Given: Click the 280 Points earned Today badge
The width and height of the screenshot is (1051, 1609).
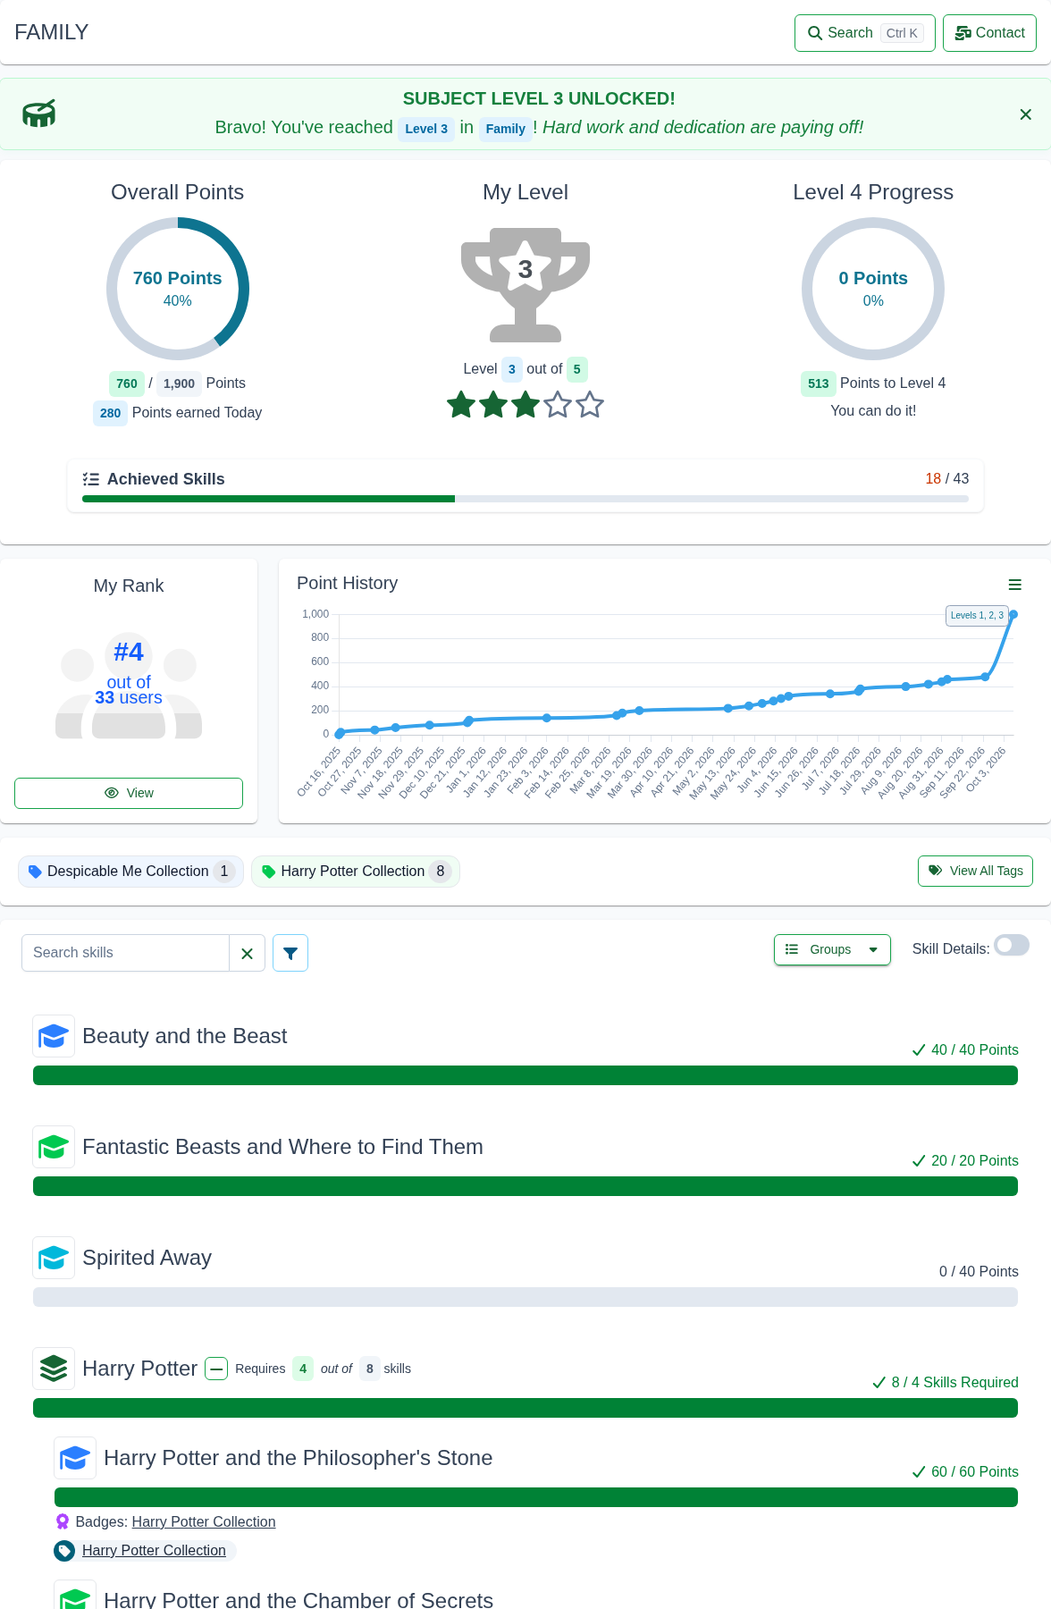Looking at the screenshot, I should click(111, 413).
